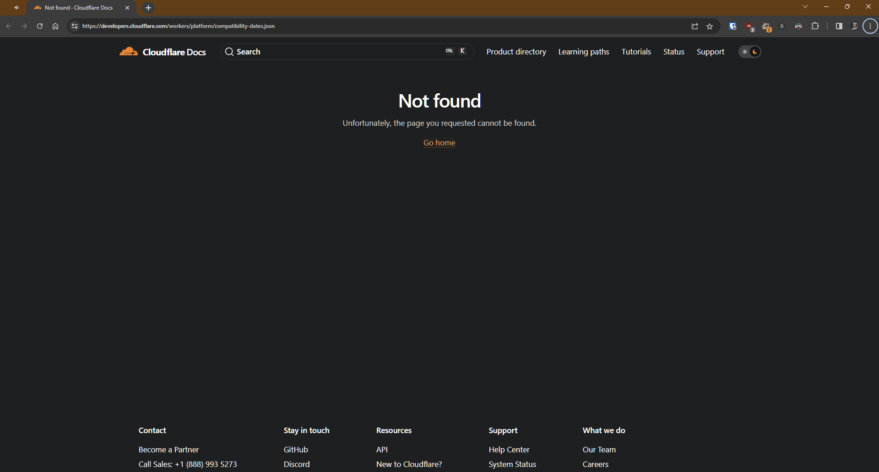The image size is (879, 472).
Task: Go back to the previous page
Action: pos(9,26)
